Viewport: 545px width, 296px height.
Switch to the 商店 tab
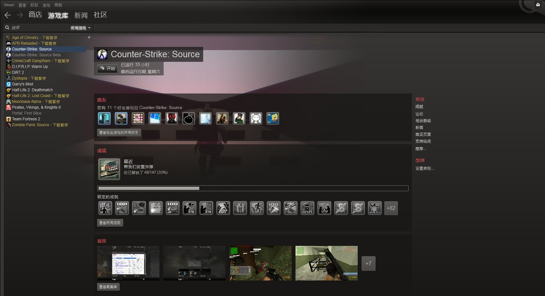tap(35, 15)
